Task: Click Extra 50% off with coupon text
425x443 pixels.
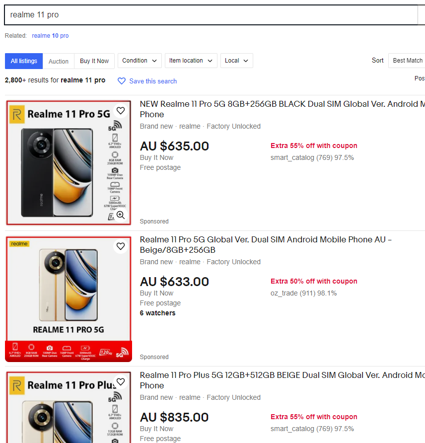Action: click(314, 281)
